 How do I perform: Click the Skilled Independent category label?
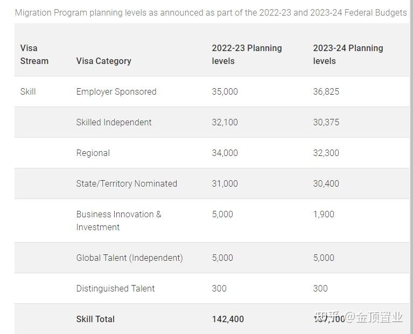(x=114, y=122)
